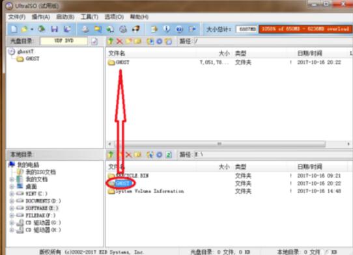Image resolution: width=353 pixels, height=255 pixels.
Task: Expand the 我的文档 tree node
Action: [12, 180]
